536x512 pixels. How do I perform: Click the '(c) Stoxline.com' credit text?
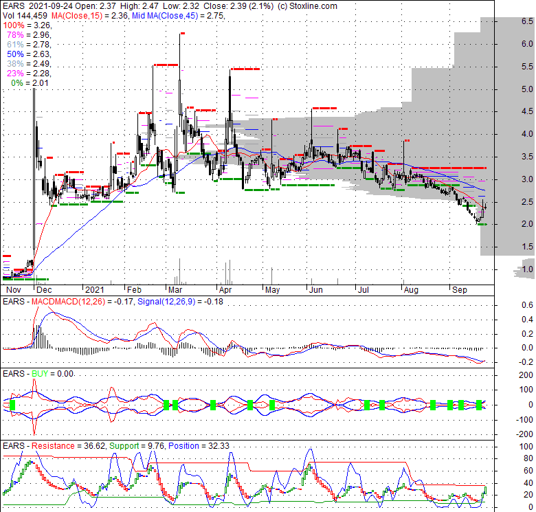tap(307, 6)
